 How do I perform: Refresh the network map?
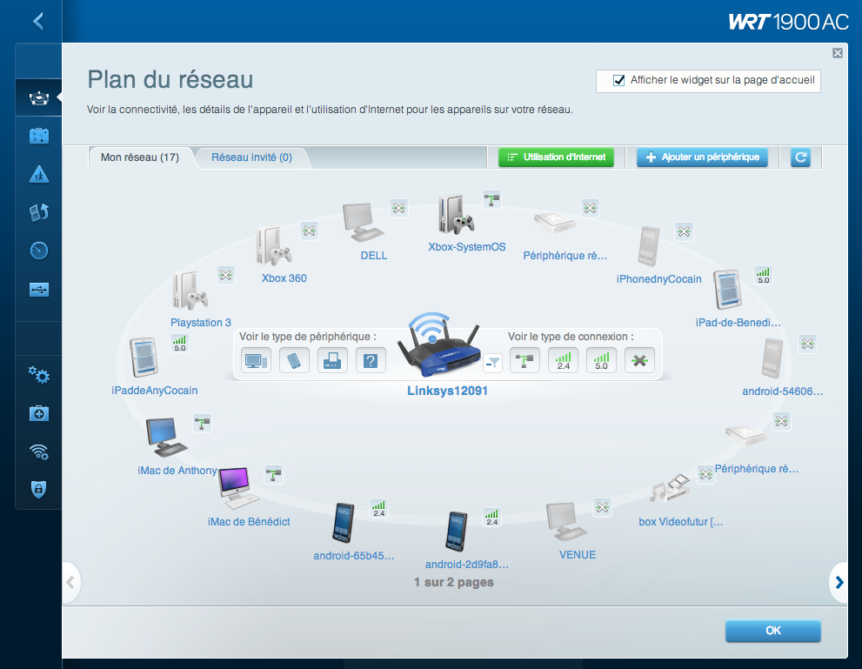(800, 157)
